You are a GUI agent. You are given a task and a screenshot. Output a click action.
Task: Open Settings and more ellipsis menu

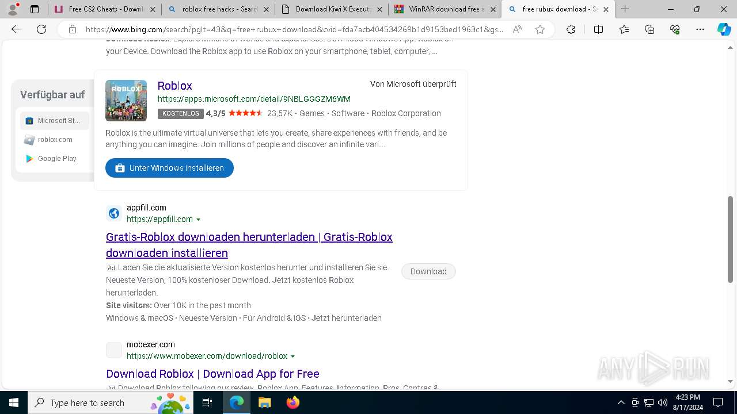(700, 29)
